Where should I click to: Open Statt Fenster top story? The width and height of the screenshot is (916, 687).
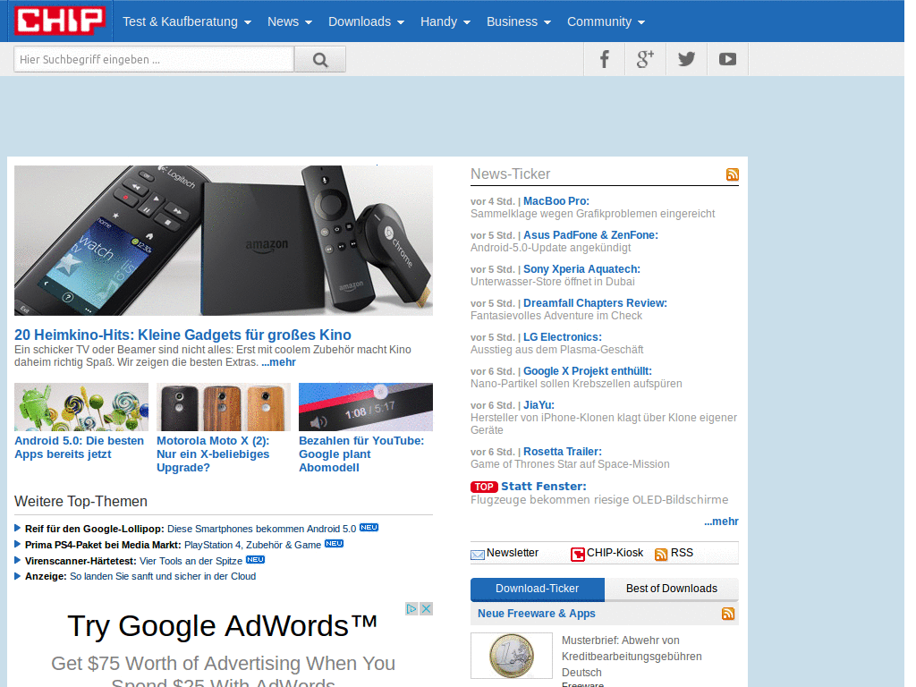click(544, 487)
